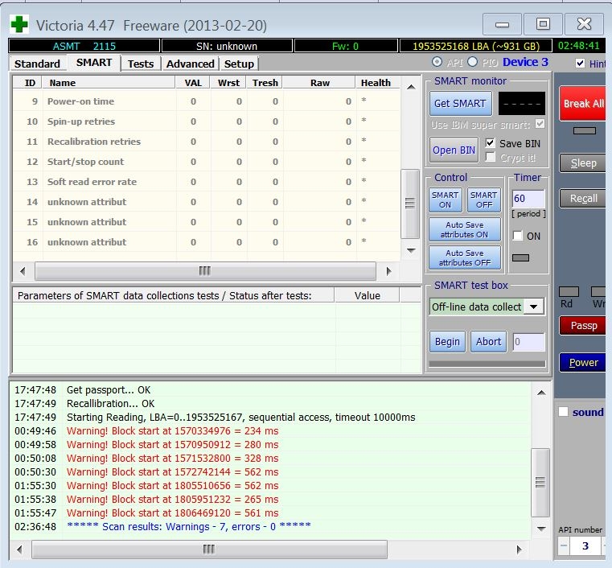612x568 pixels.
Task: Select the PIO radio button
Action: tap(472, 62)
